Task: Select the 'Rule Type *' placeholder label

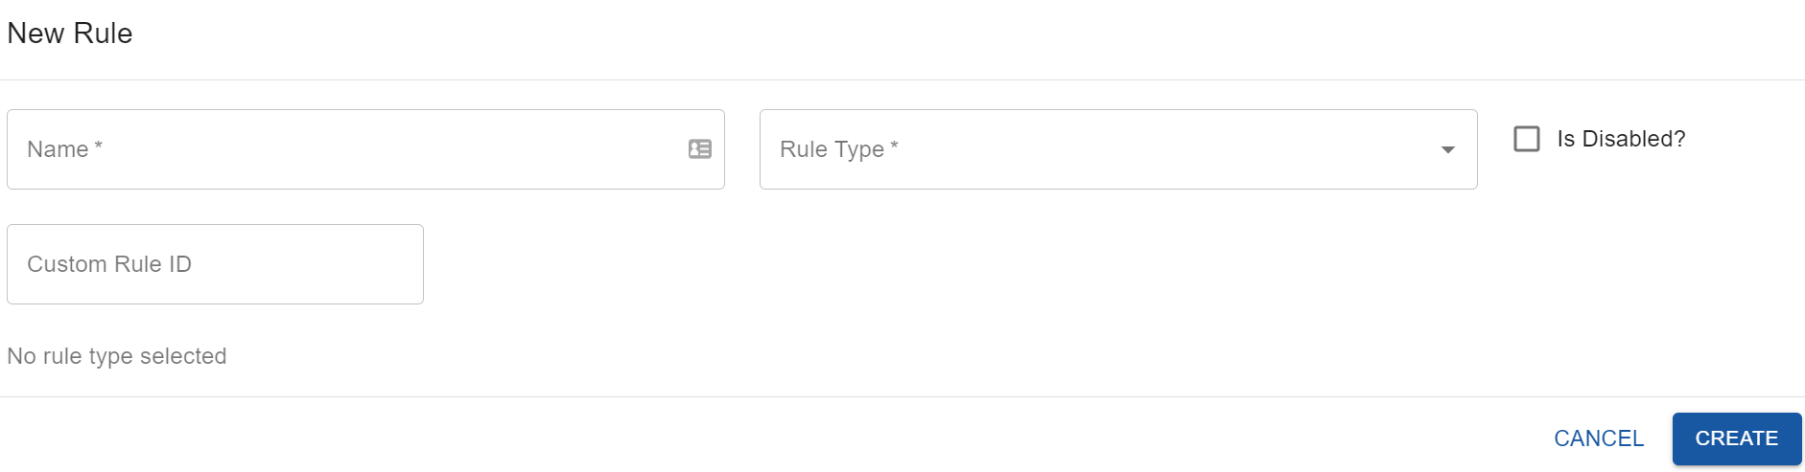Action: coord(838,149)
